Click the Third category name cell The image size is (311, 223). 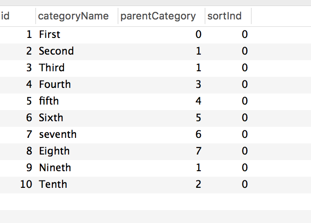click(77, 68)
